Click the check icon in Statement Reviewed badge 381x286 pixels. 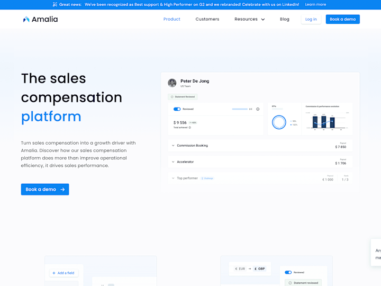(x=172, y=97)
